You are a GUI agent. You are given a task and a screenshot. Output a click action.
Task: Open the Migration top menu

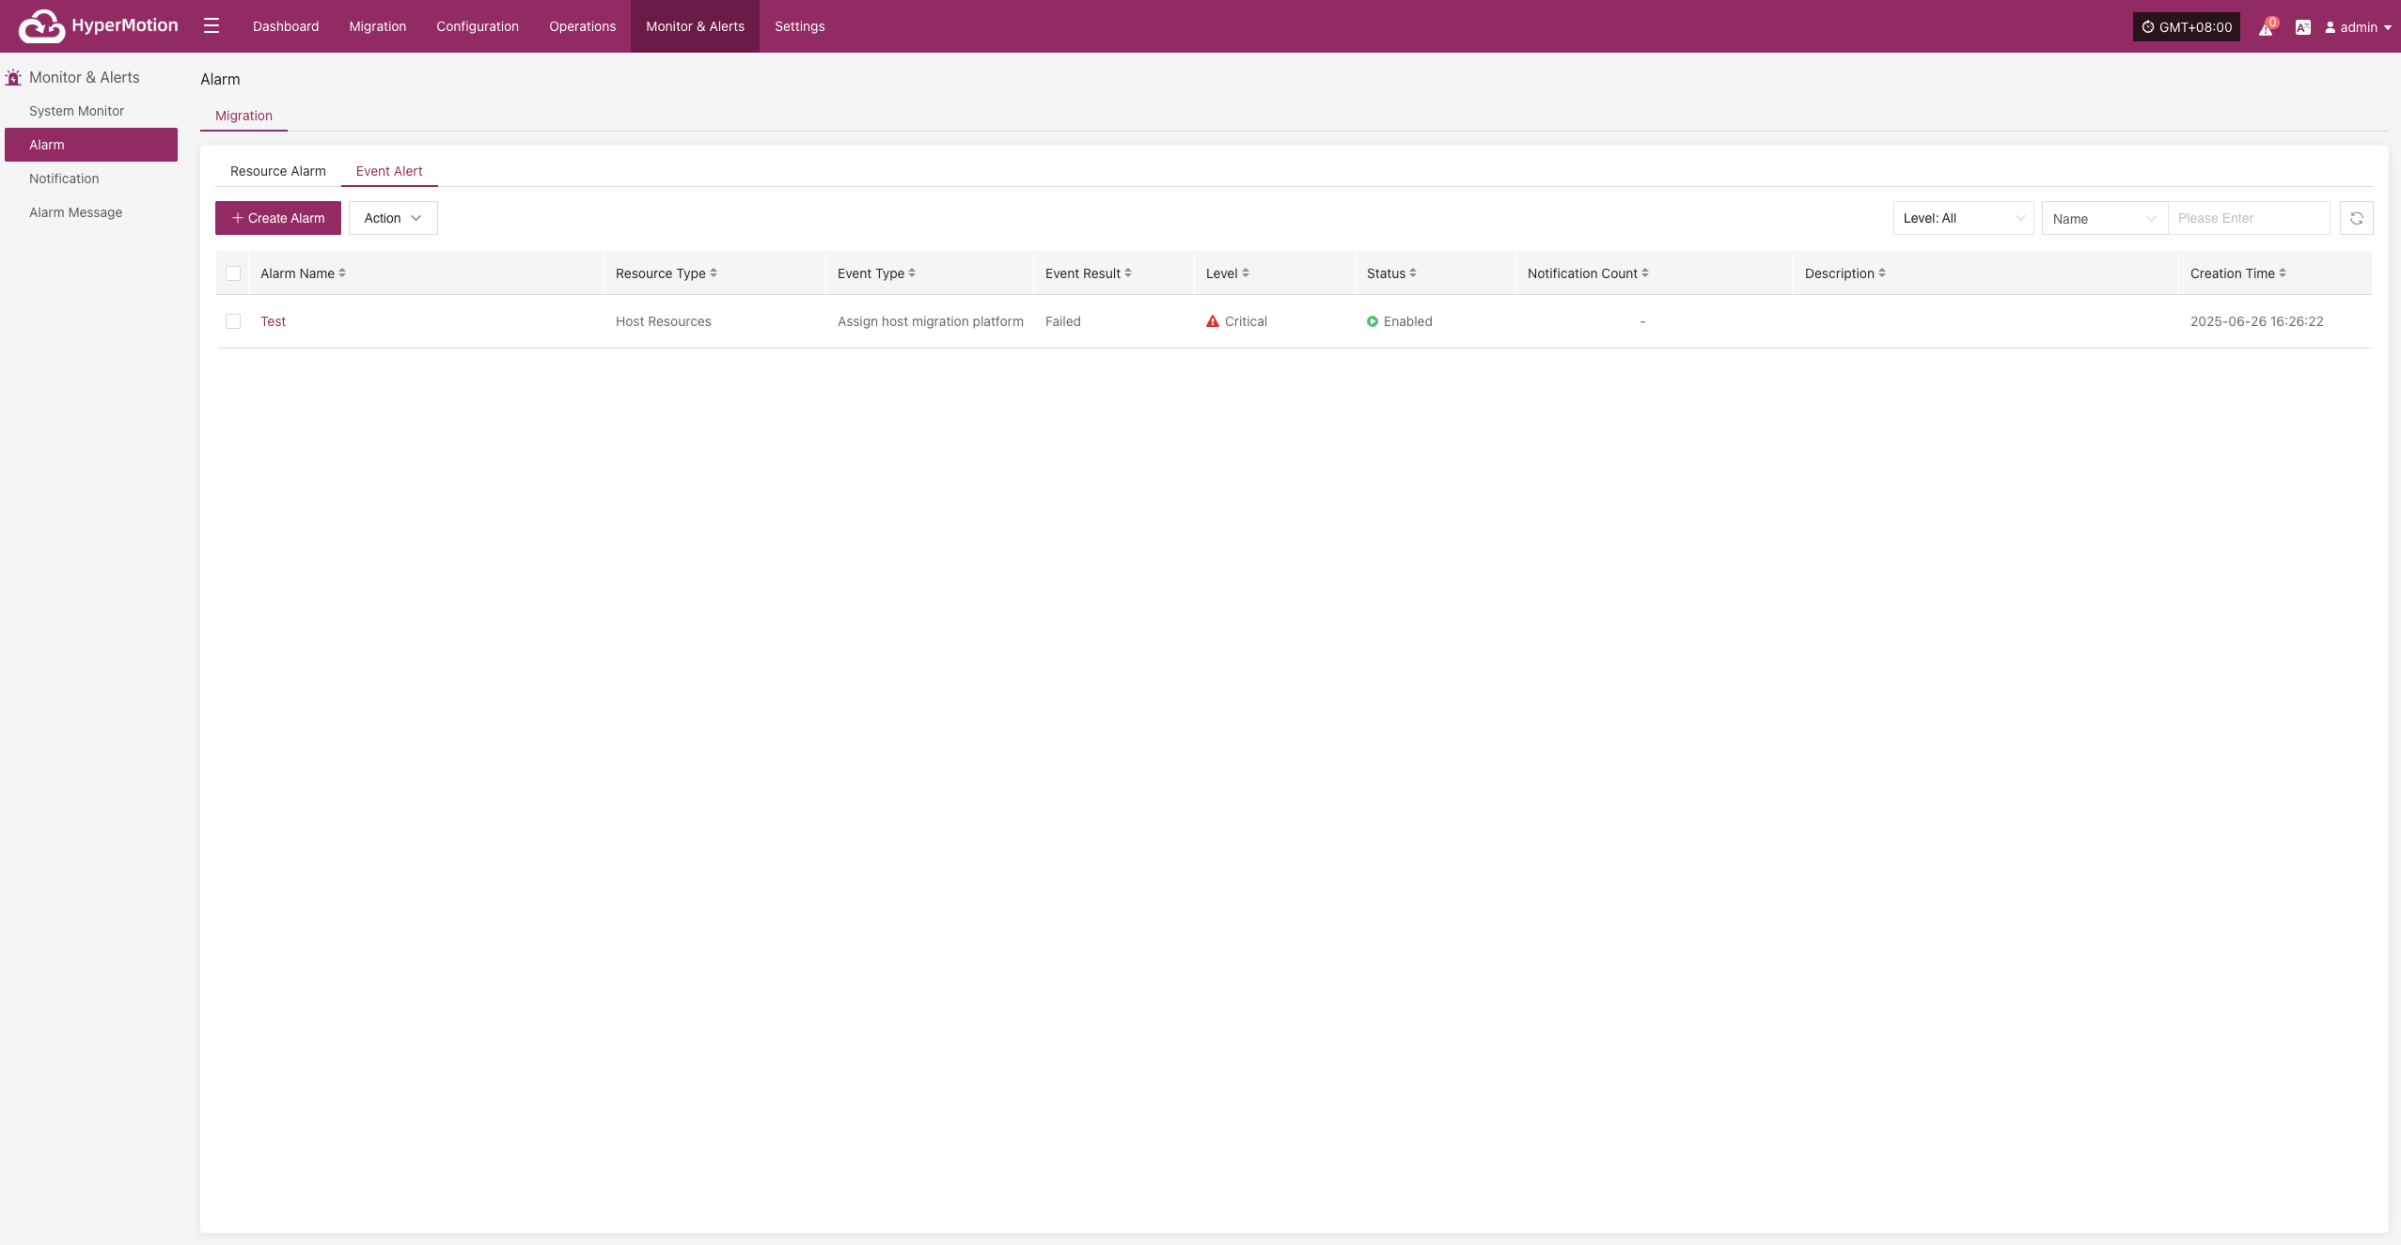[378, 26]
